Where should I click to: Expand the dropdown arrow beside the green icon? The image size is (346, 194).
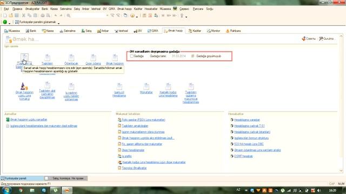10,23
